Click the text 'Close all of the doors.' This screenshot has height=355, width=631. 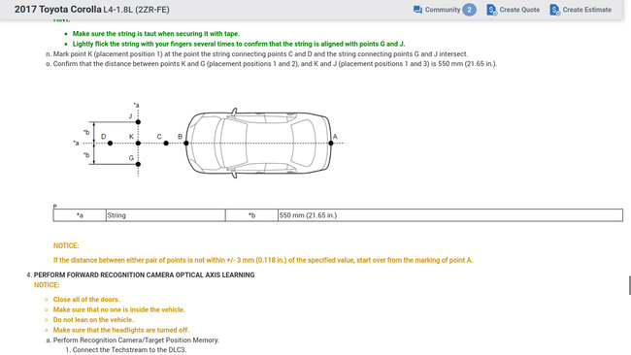click(86, 300)
